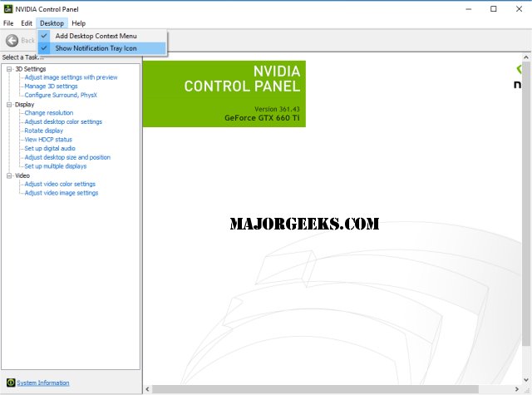Viewport: 532px width, 395px height.
Task: Select Adjust desktop color settings
Action: click(63, 121)
